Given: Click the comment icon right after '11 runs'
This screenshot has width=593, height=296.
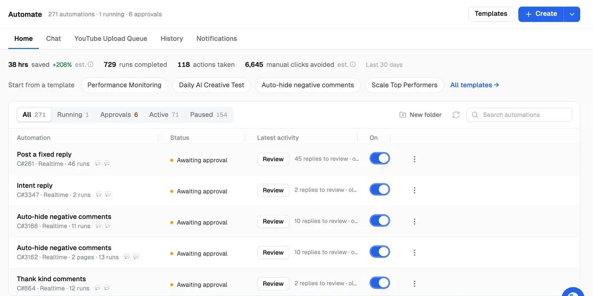Looking at the screenshot, I should tap(98, 226).
